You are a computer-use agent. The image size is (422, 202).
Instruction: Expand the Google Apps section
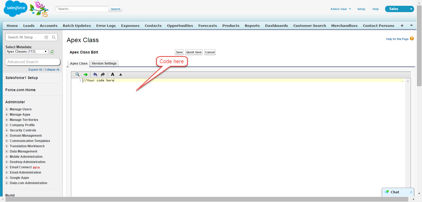[x=7, y=178]
